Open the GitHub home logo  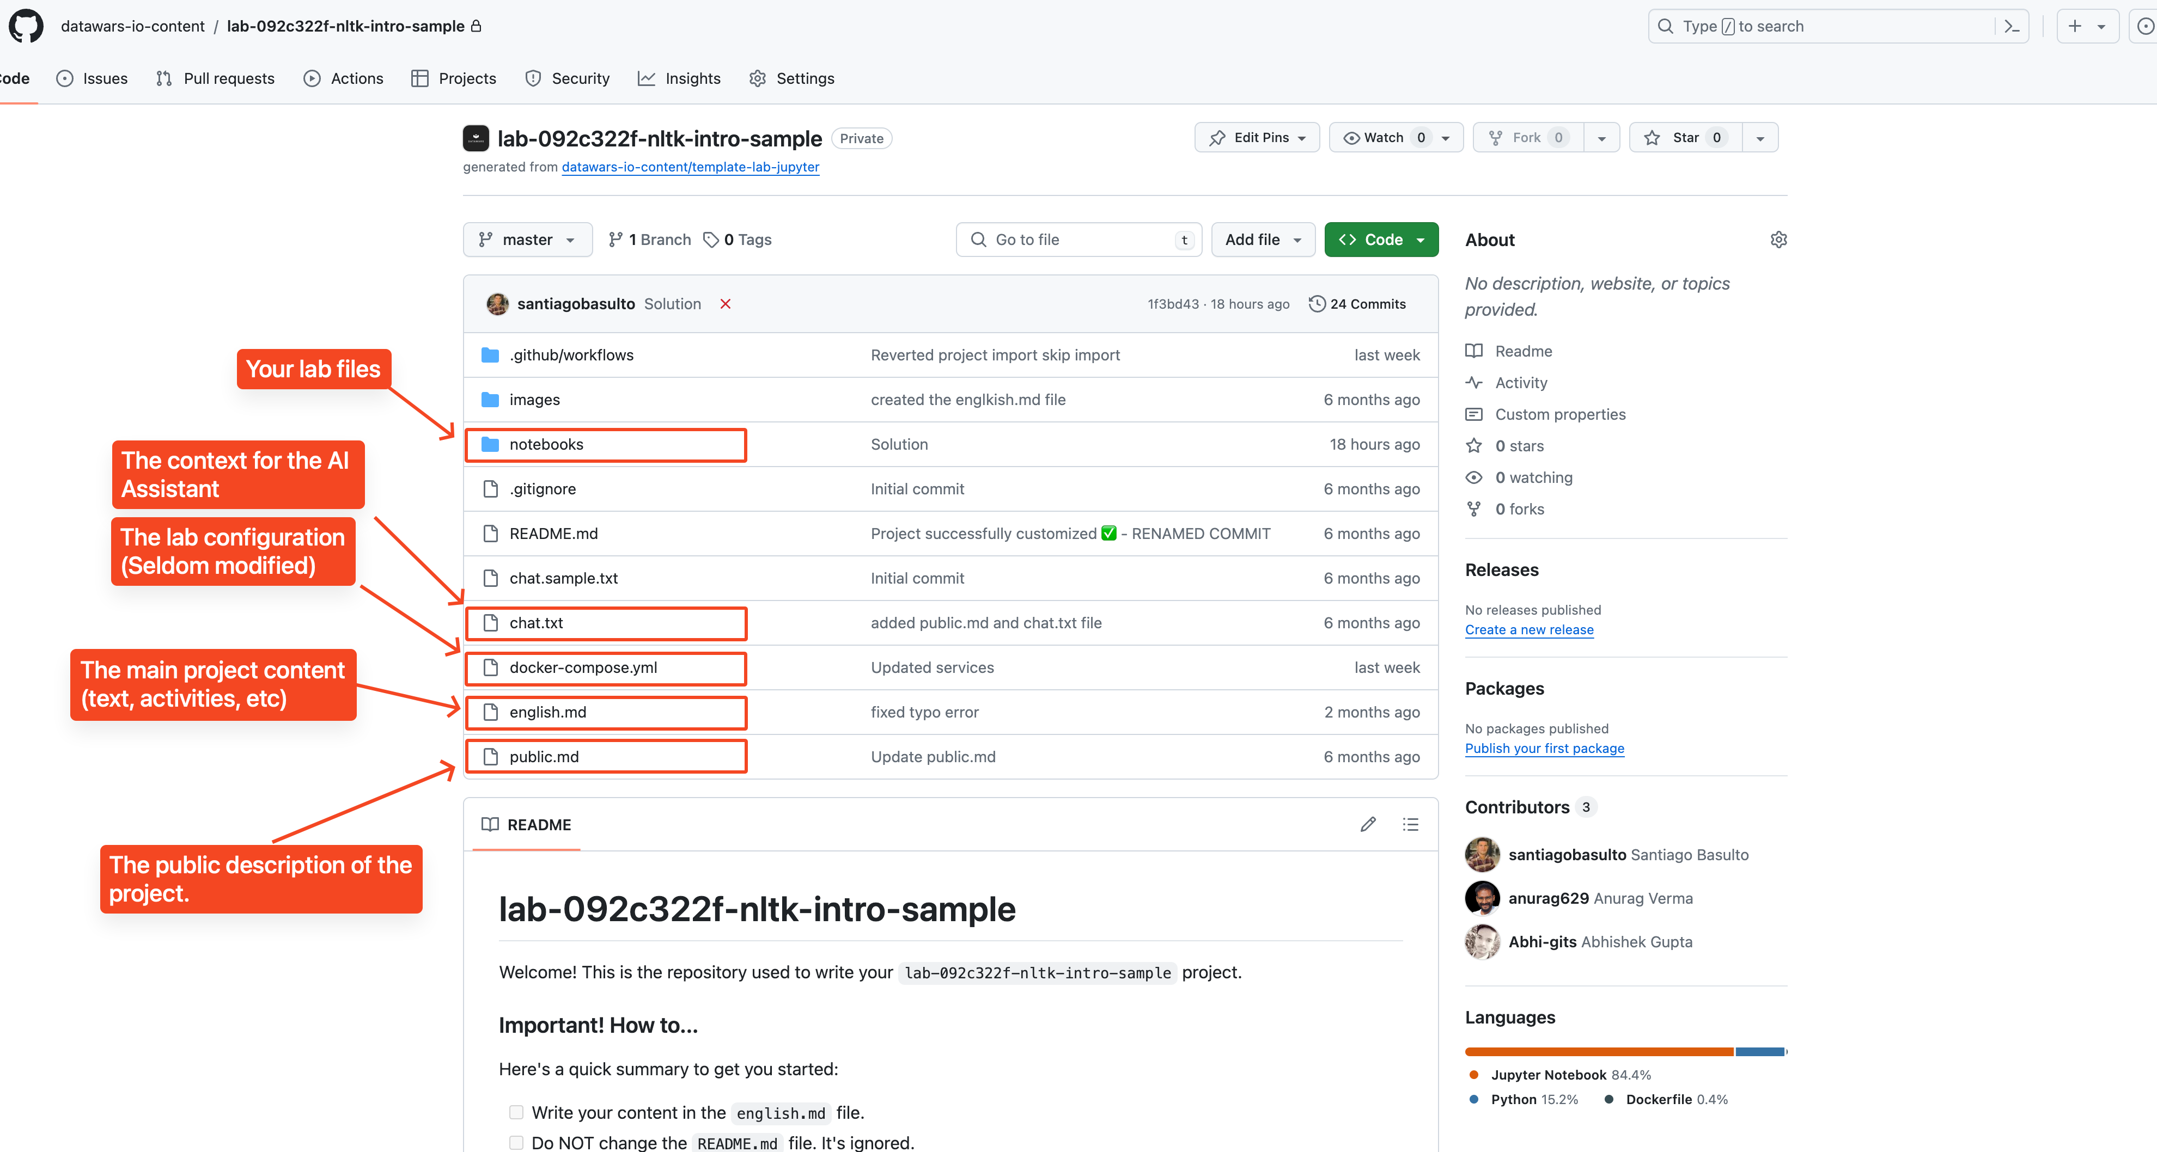26,26
